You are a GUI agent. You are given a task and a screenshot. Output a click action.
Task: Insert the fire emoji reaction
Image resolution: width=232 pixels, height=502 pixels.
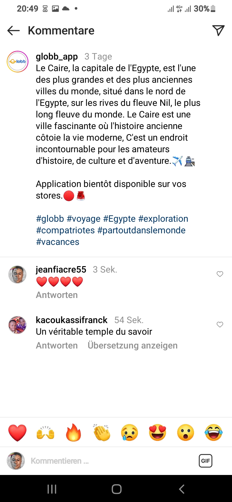[73, 432]
